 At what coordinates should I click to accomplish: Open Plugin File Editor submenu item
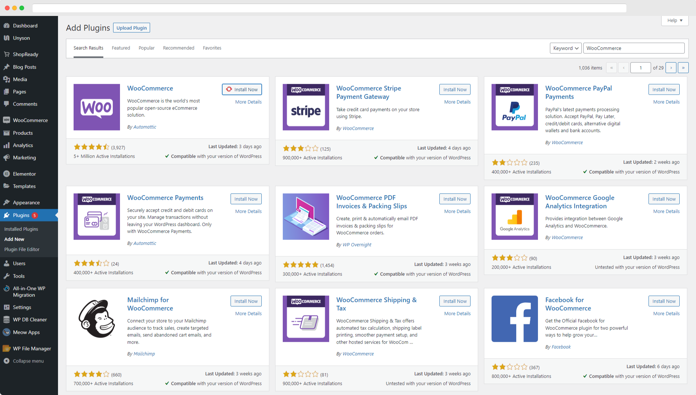[22, 249]
